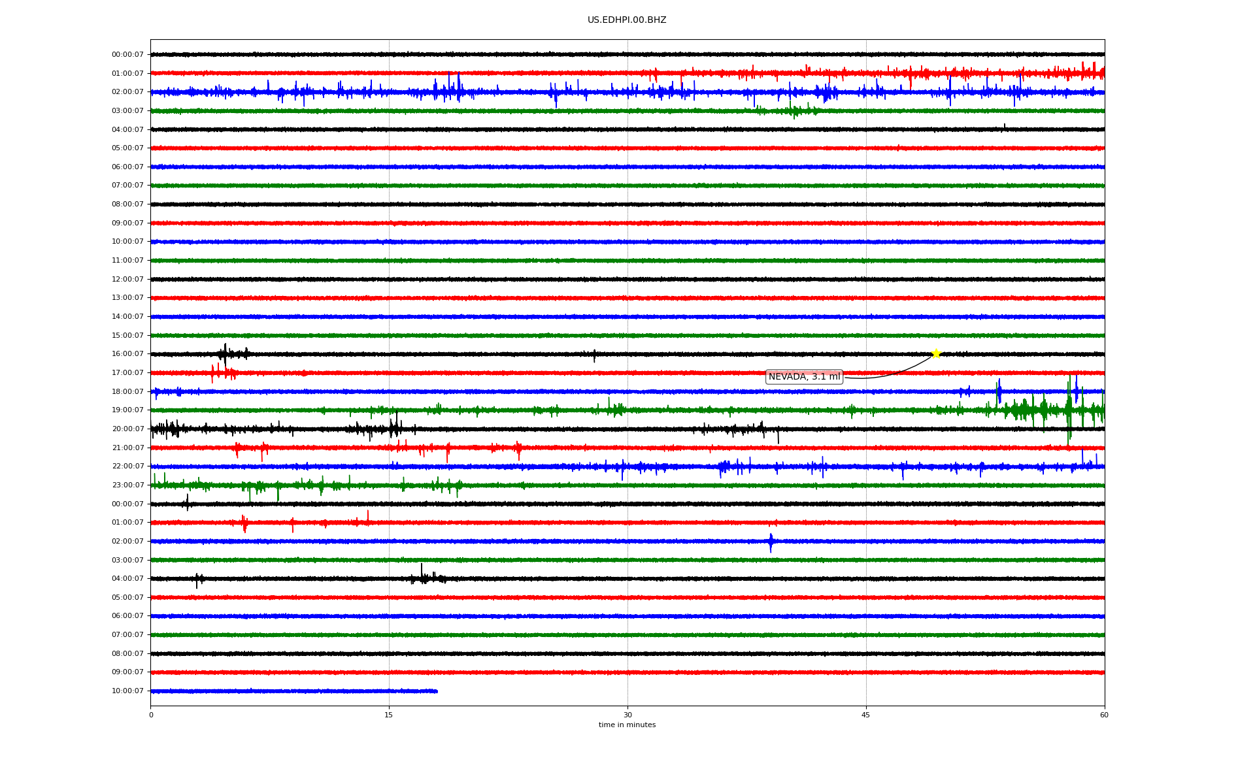Click the 30-minute tick on x-axis
This screenshot has height=784, width=1255.
(x=627, y=715)
